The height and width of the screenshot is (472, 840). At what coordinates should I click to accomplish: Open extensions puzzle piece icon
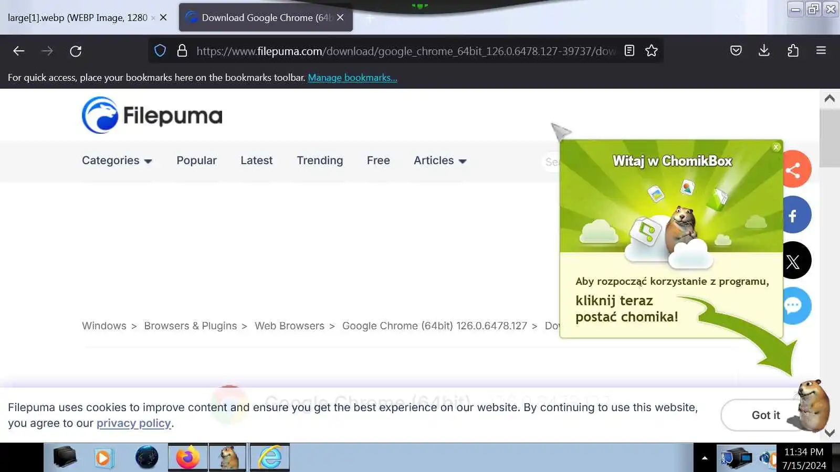click(x=793, y=51)
